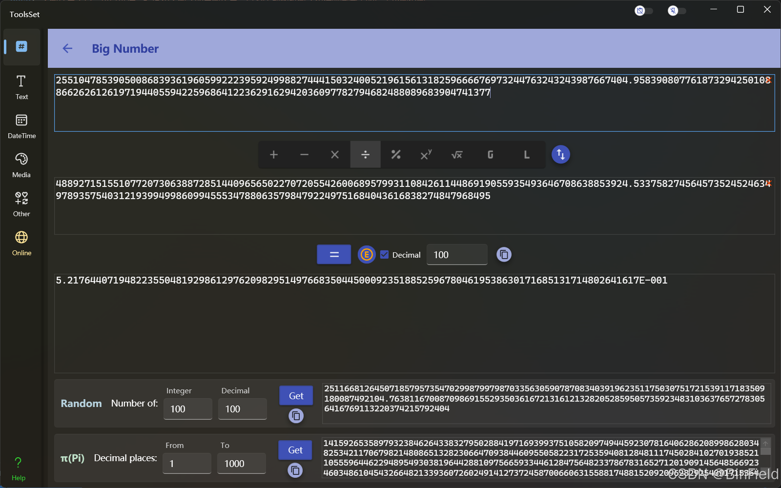Maximize the ToolsSet window
This screenshot has width=781, height=488.
pyautogui.click(x=740, y=10)
